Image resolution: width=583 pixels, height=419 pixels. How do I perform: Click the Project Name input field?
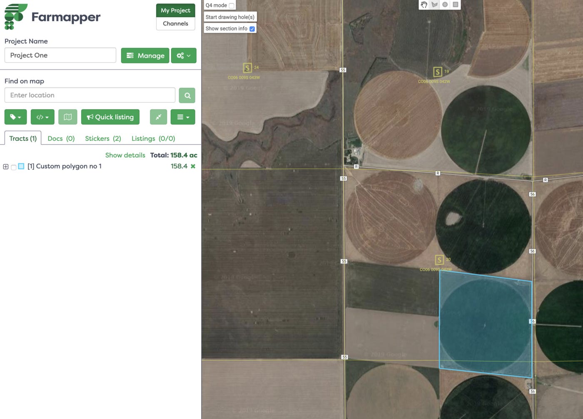point(60,55)
